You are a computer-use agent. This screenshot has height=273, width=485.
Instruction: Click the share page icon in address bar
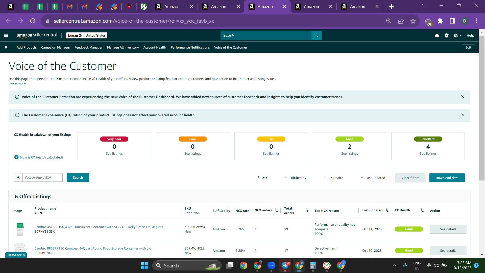pyautogui.click(x=401, y=21)
